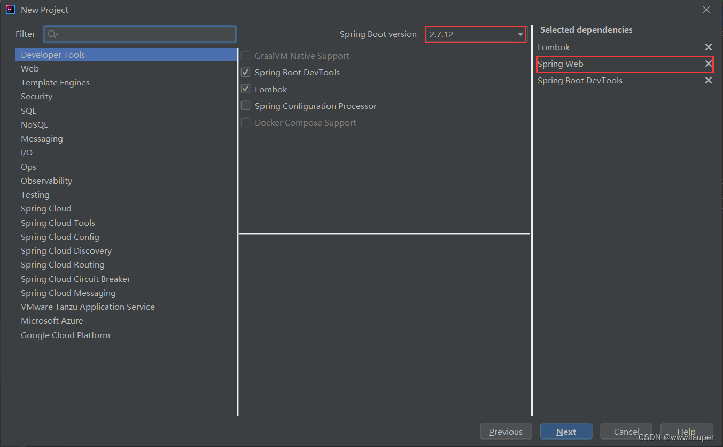Toggle Docker Compose Support checkbox
The width and height of the screenshot is (723, 447).
pyautogui.click(x=246, y=122)
